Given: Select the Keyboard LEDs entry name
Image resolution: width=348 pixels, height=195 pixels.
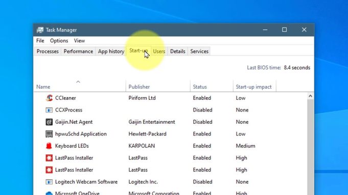Looking at the screenshot, I should (72, 146).
